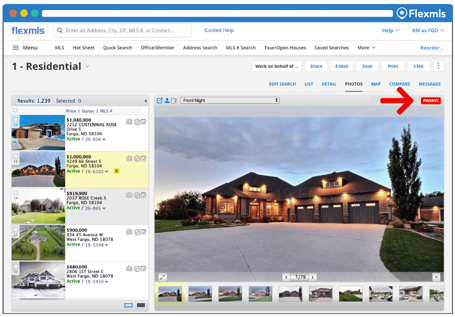Open the photo options arrow below image
The image size is (455, 317).
pos(436,277)
